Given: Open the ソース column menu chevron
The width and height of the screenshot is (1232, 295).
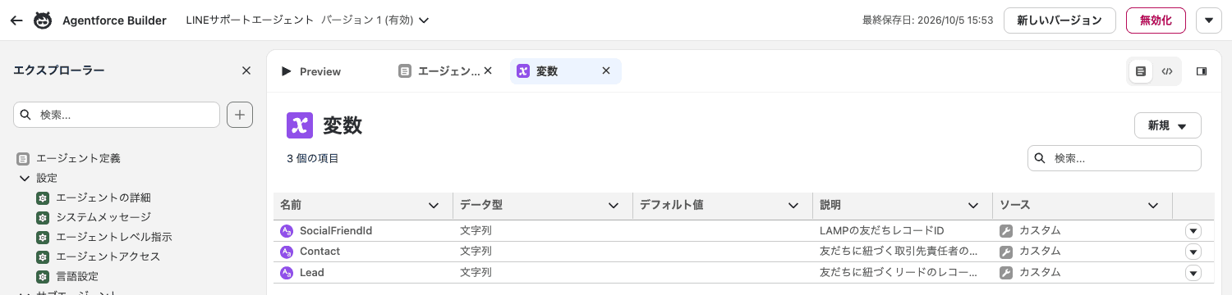Looking at the screenshot, I should [x=1153, y=206].
